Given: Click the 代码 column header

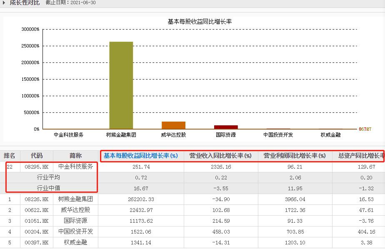Looking at the screenshot, I should (37, 156).
